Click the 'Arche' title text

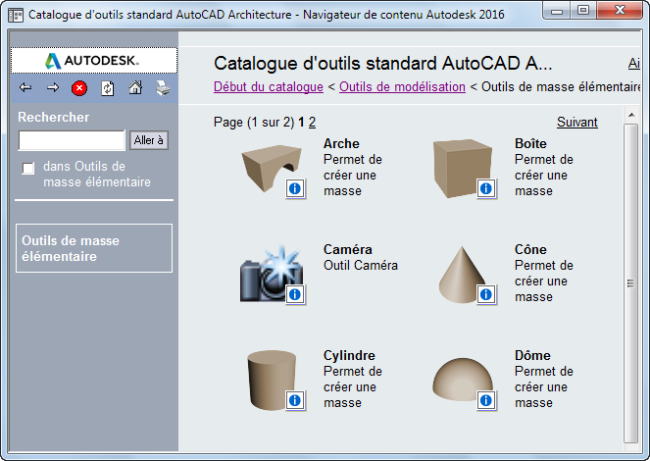(x=341, y=144)
